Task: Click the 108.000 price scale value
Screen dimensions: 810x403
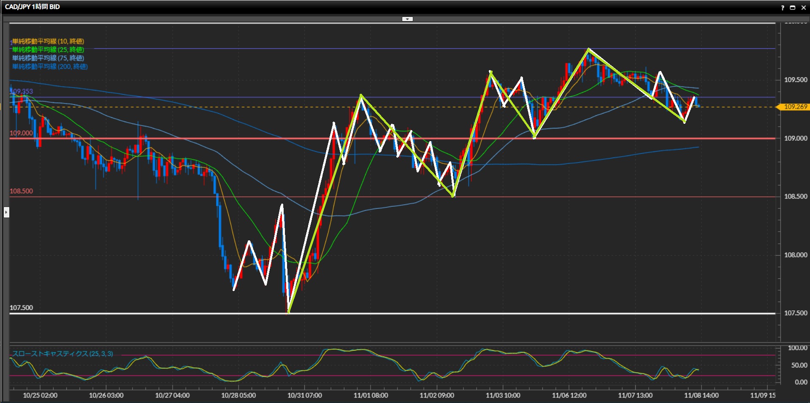Action: 795,255
